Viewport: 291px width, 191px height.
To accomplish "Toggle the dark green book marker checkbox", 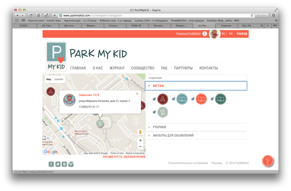I will (x=212, y=99).
